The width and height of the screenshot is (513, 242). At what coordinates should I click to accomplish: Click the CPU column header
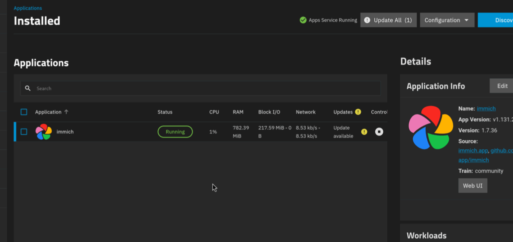point(214,112)
